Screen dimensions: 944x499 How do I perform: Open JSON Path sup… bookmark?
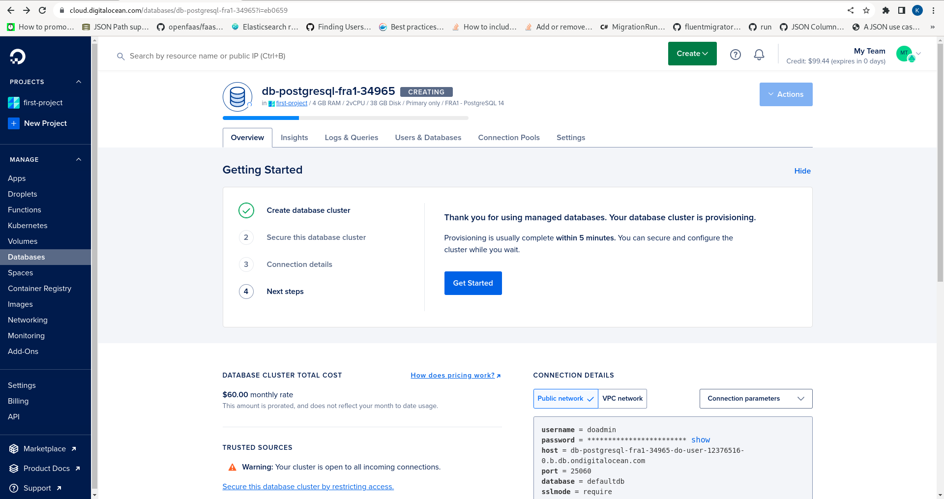[115, 27]
